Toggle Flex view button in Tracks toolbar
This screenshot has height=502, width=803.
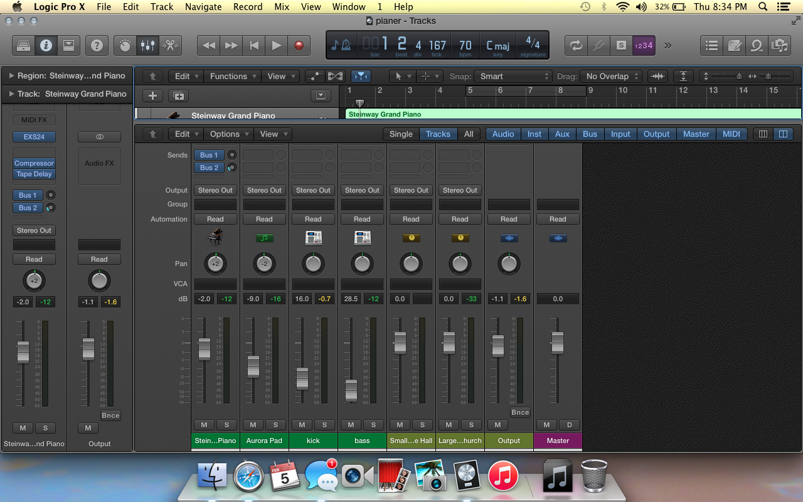click(x=335, y=76)
